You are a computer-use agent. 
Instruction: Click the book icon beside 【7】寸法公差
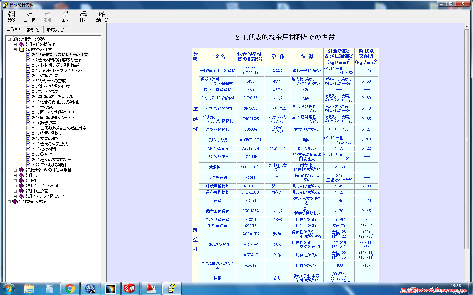[21, 191]
